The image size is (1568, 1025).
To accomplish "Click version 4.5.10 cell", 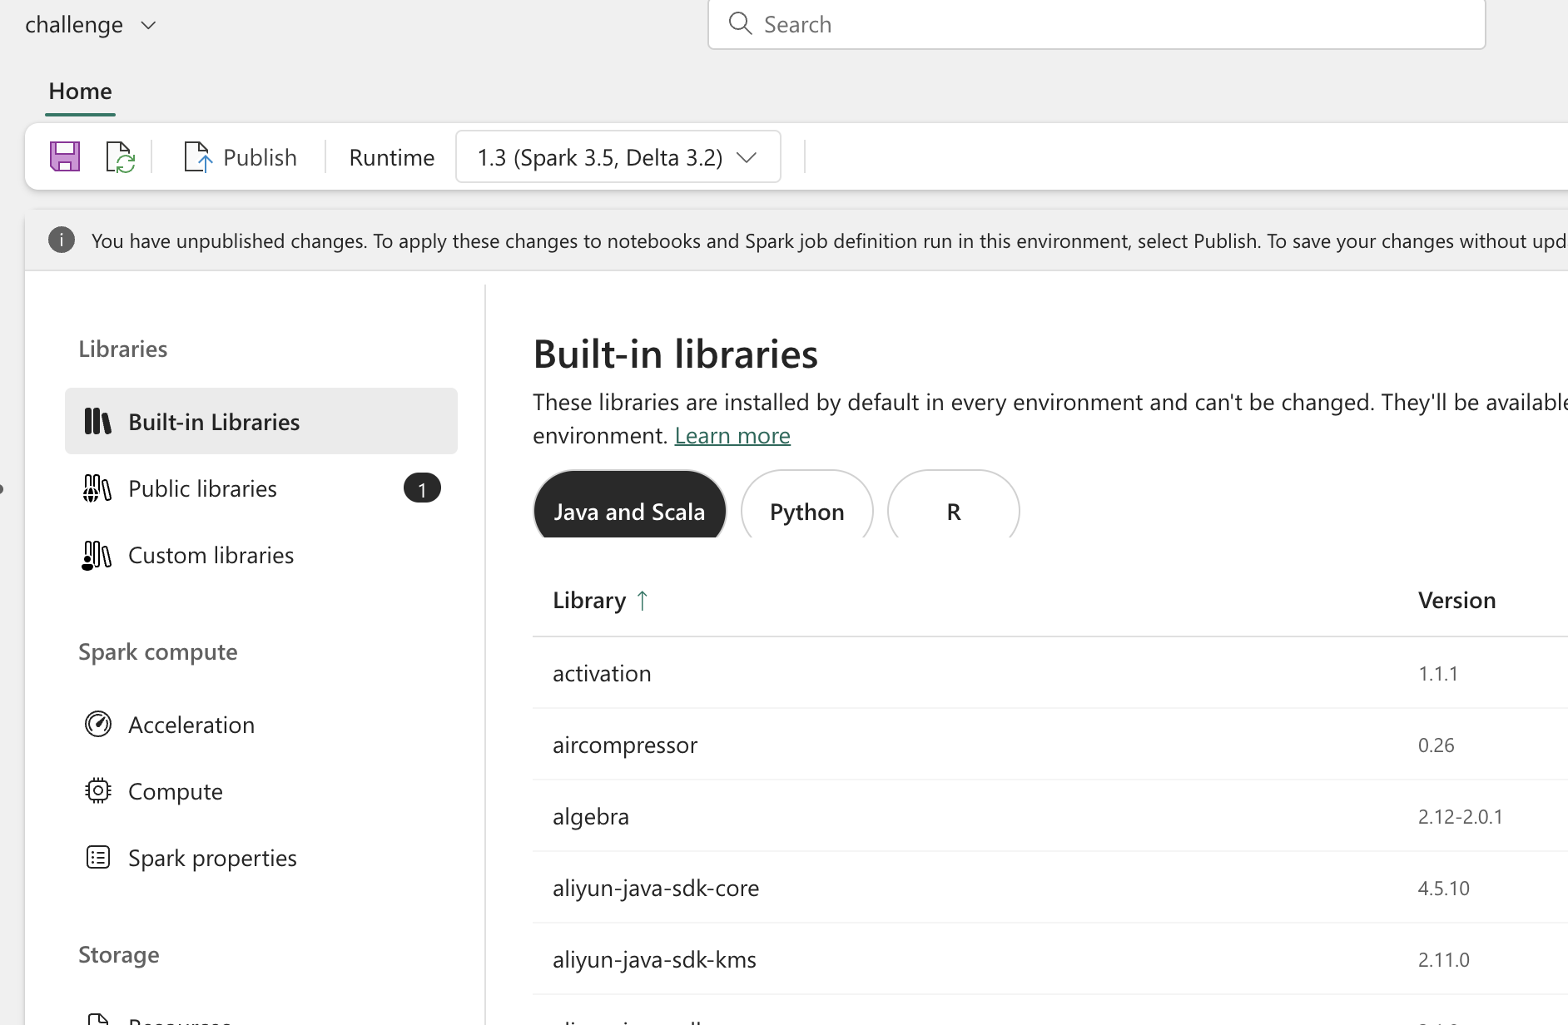I will (x=1444, y=888).
